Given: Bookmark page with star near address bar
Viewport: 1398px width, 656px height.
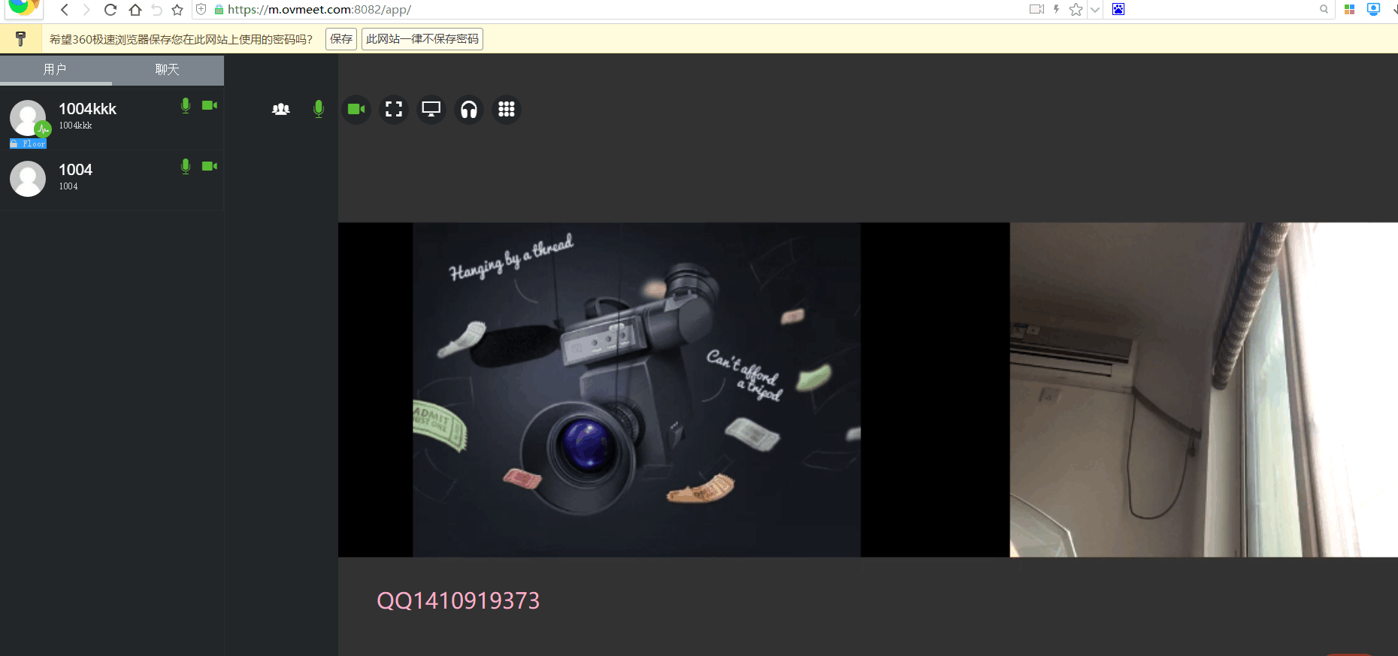Looking at the screenshot, I should (177, 10).
